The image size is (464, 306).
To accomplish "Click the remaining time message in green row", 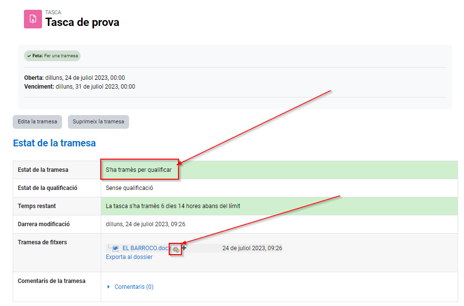I will coord(173,206).
